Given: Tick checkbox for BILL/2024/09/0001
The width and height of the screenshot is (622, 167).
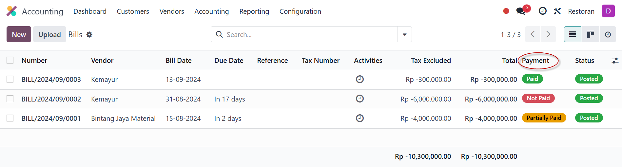Looking at the screenshot, I should pyautogui.click(x=10, y=118).
